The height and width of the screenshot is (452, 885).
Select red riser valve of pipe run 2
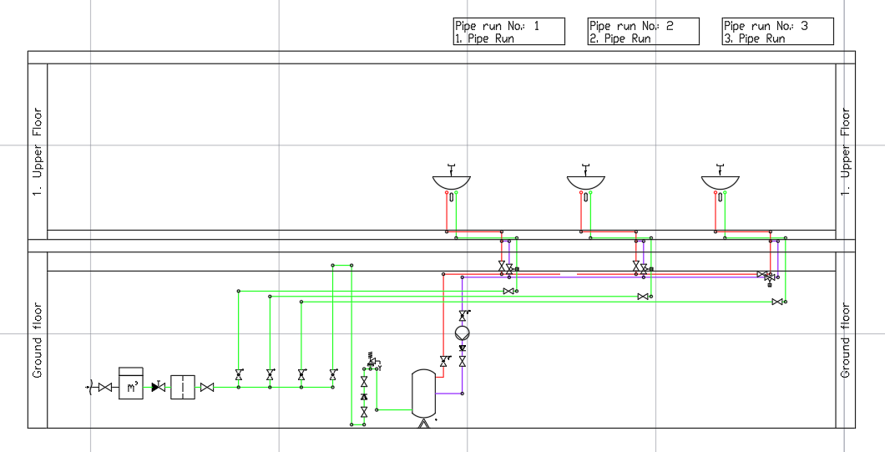point(636,265)
